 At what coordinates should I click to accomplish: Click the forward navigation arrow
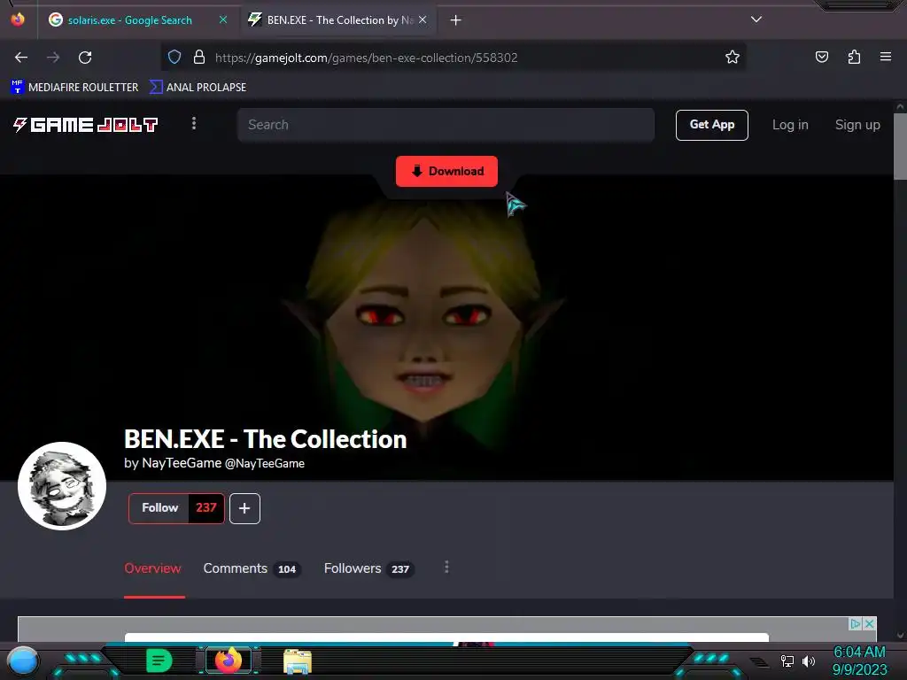point(53,58)
